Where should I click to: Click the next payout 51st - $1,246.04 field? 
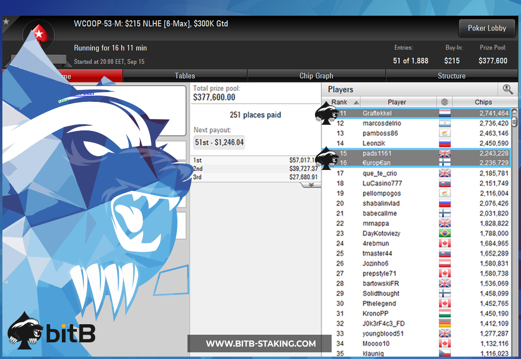tap(219, 142)
